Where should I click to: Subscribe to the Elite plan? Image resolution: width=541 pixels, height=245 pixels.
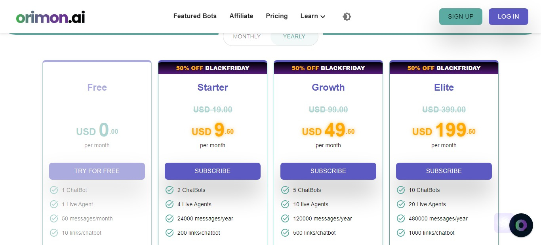click(444, 171)
